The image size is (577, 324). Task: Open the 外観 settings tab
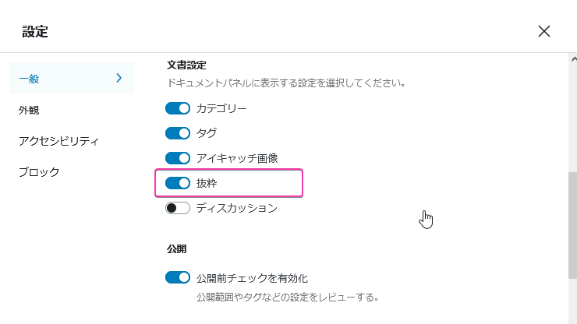point(29,110)
